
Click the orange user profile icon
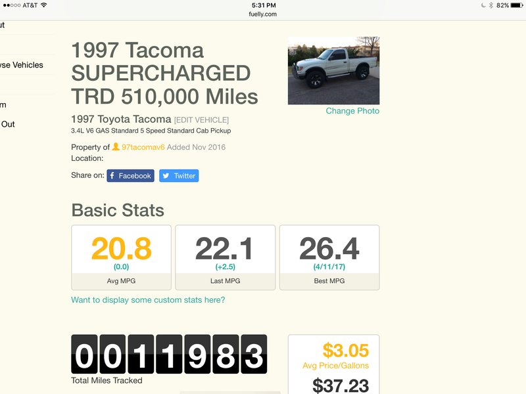coord(116,146)
